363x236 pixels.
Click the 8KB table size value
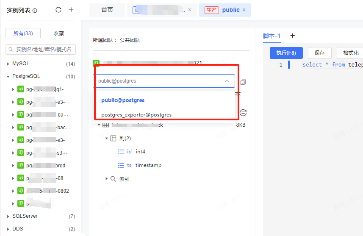(x=241, y=125)
